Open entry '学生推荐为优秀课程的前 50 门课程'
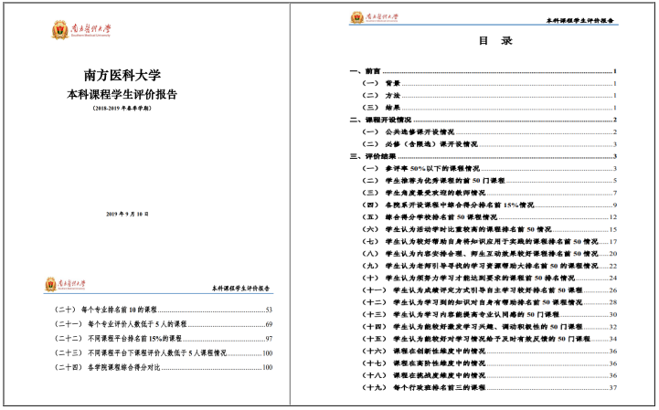 [x=489, y=181]
